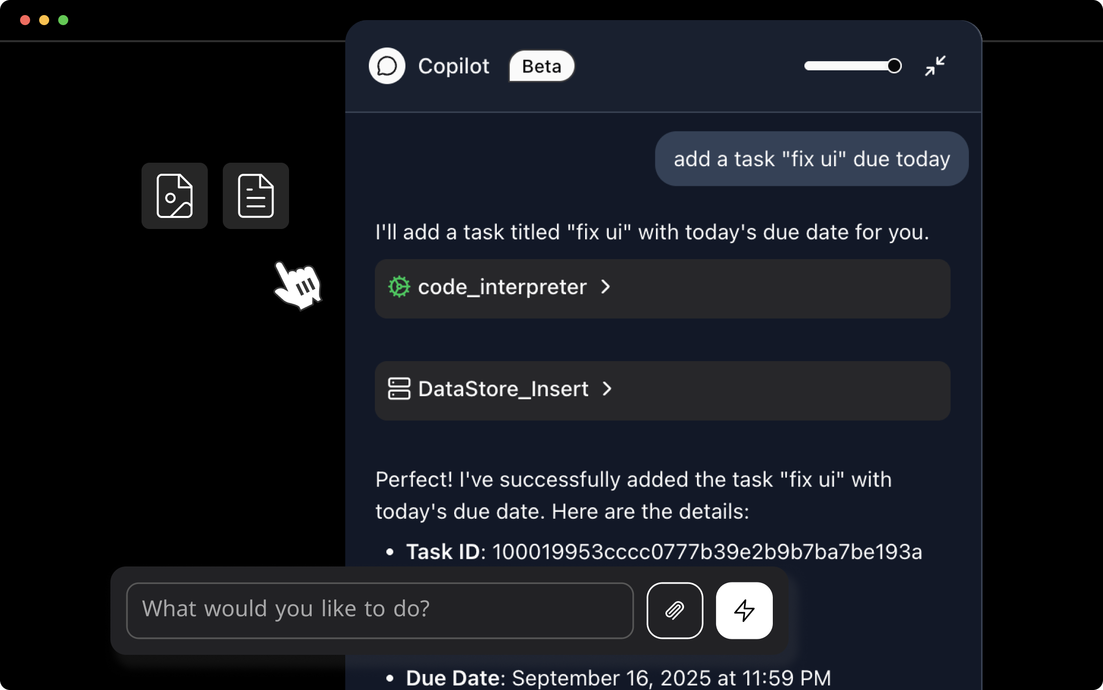
Task: Click the What would you like to do field
Action: click(x=380, y=610)
